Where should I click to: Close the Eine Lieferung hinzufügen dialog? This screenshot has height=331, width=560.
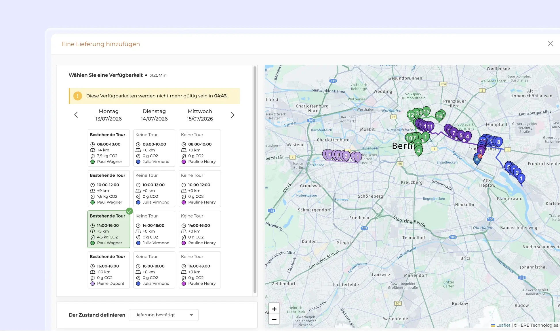tap(550, 44)
